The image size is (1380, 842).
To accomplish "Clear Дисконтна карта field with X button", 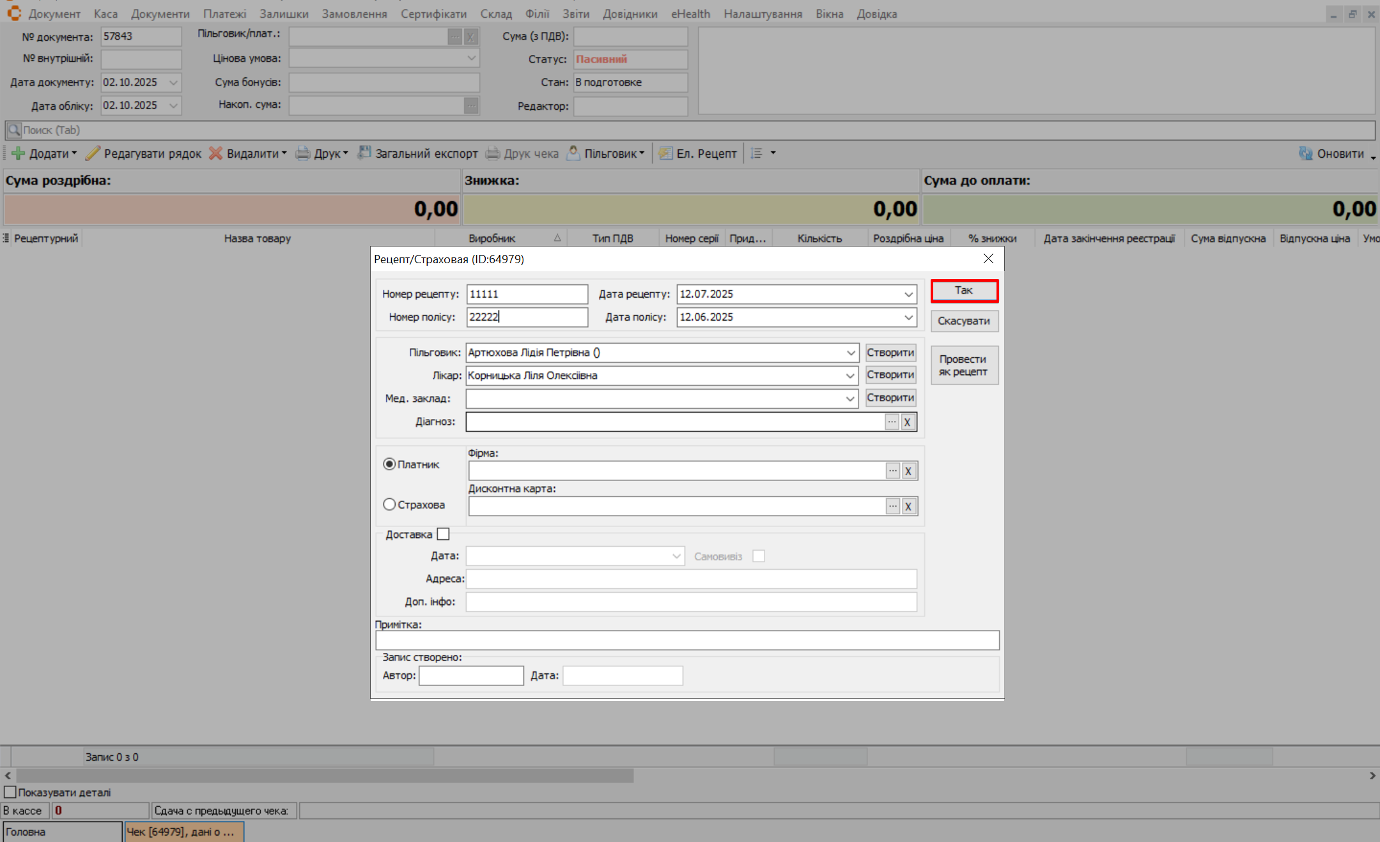I will coord(908,507).
